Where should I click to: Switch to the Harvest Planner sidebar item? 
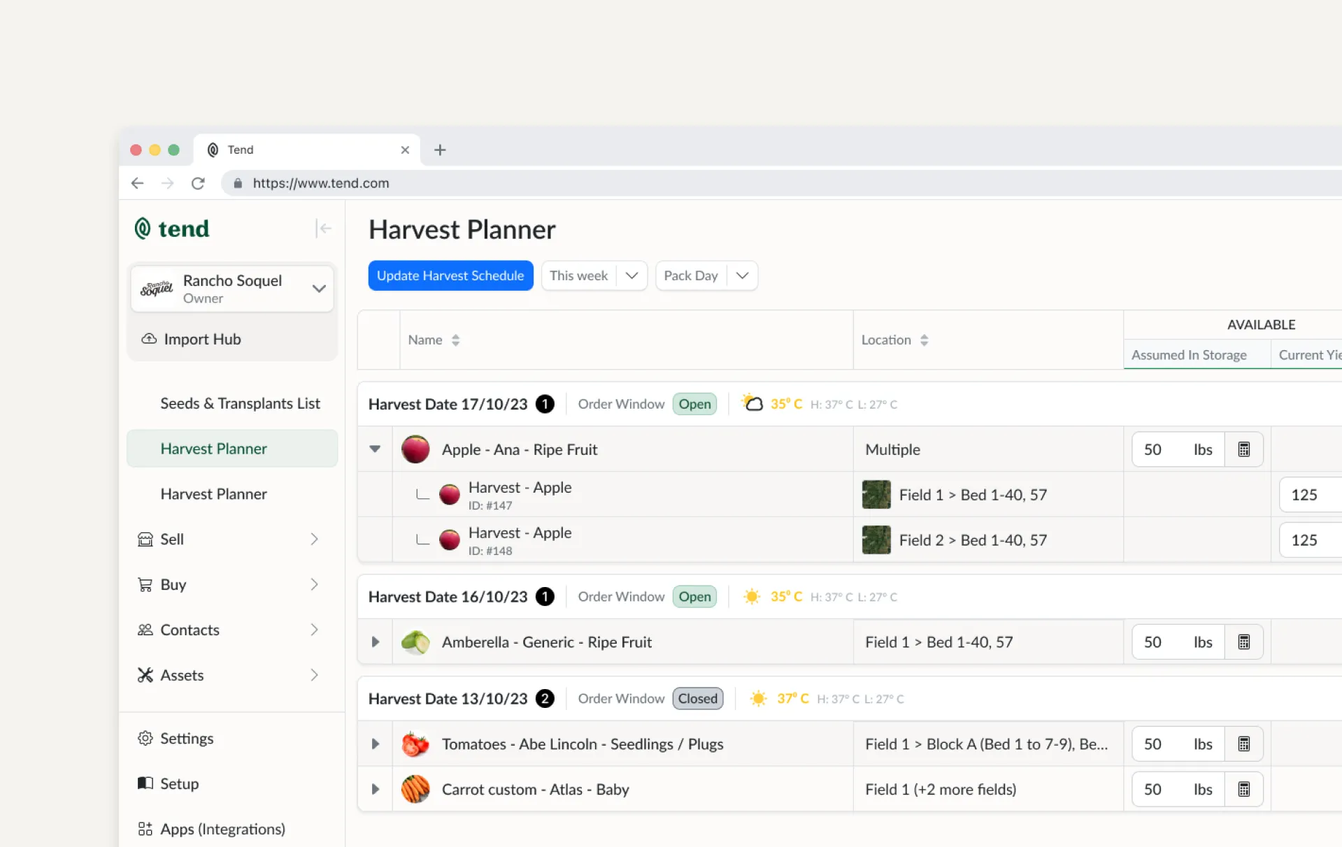tap(213, 493)
